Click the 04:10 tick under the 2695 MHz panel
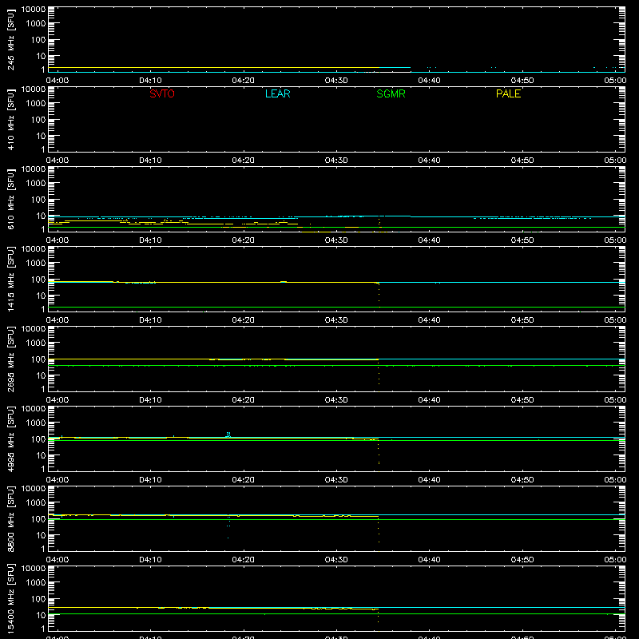Viewport: 639px width, 639px height. 150,400
